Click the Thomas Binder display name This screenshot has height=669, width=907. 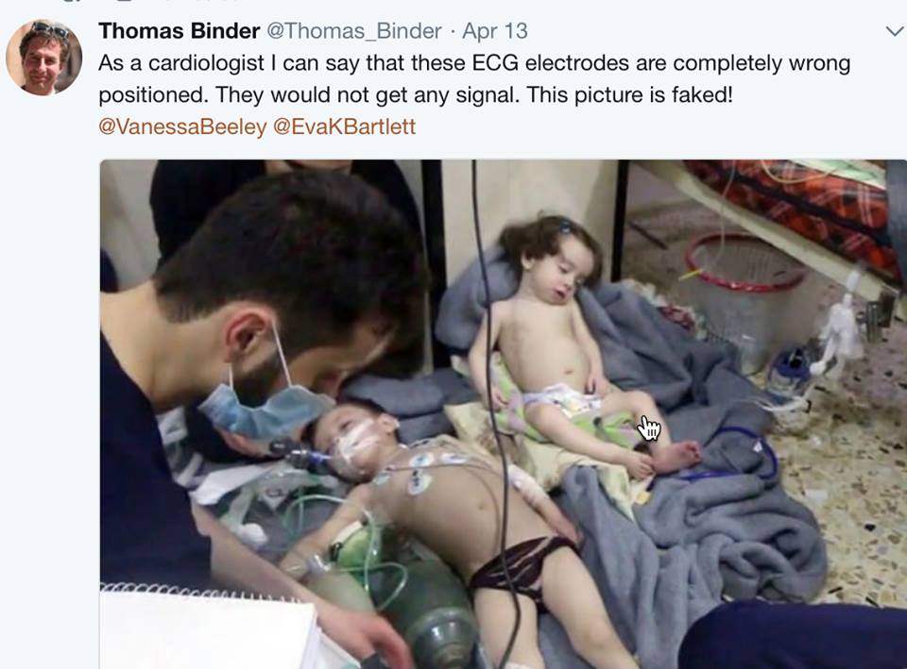pyautogui.click(x=180, y=30)
